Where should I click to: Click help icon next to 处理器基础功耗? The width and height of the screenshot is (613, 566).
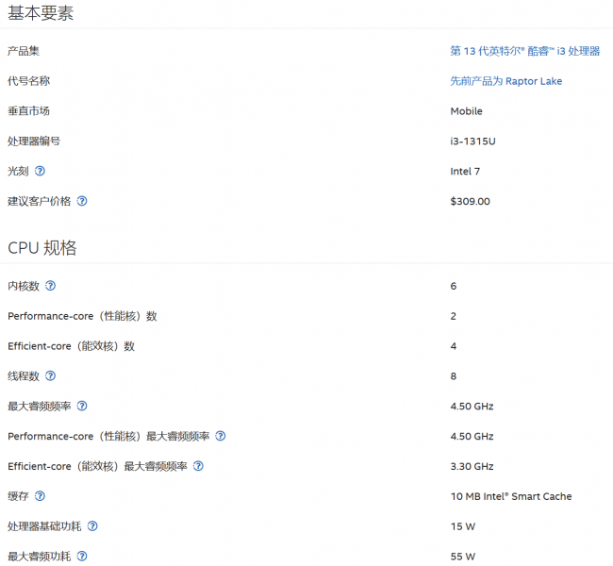92,526
